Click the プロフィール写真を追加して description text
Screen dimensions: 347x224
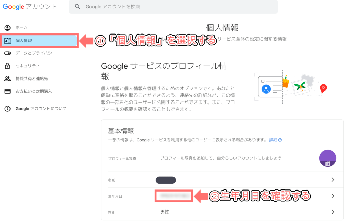(221, 158)
